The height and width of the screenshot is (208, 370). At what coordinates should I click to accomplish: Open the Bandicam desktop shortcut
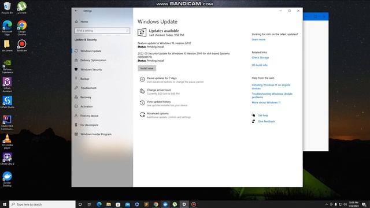point(22,46)
